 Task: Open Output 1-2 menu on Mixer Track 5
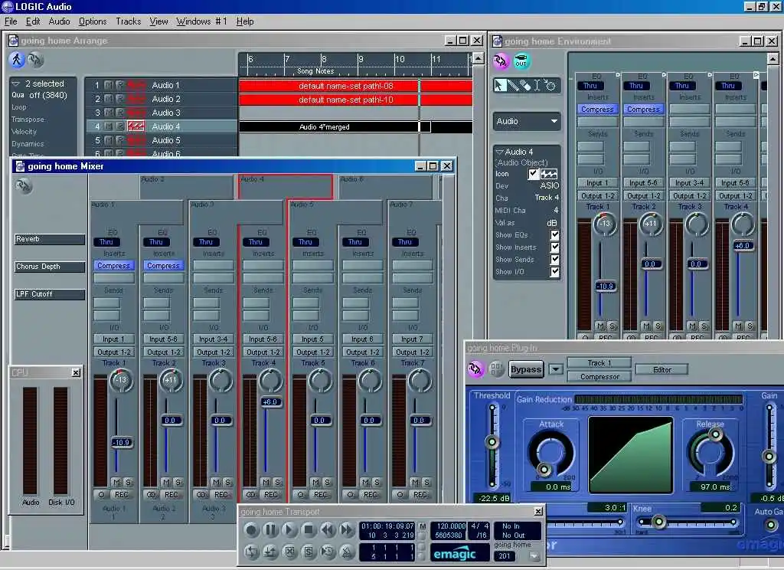(x=312, y=352)
